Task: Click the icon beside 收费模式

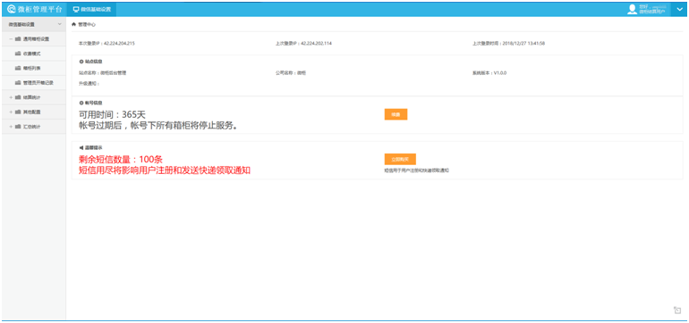Action: coord(18,54)
